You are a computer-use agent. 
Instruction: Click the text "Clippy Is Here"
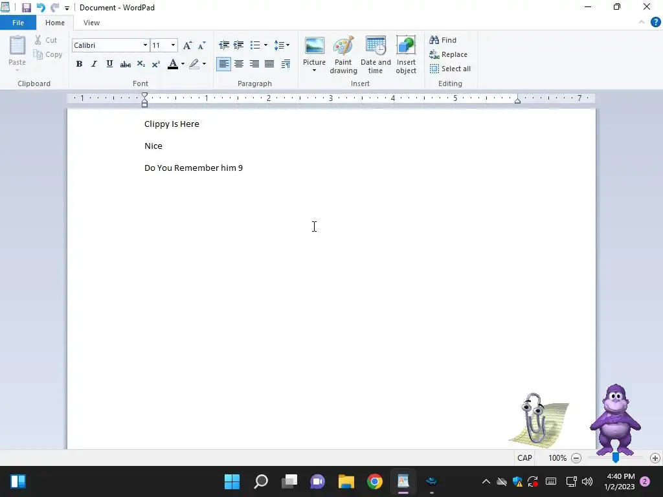172,124
